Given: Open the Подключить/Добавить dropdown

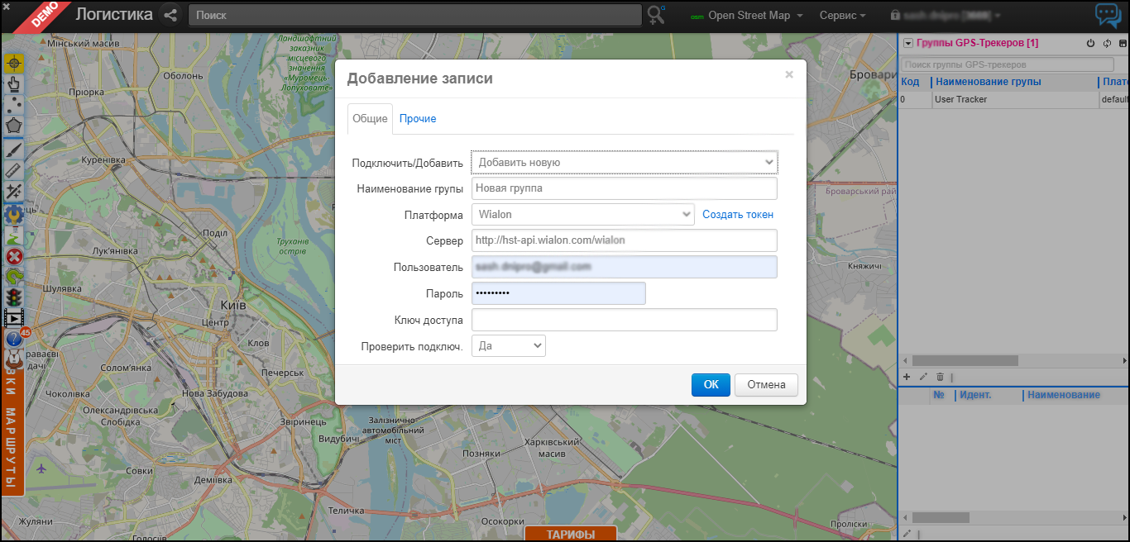Looking at the screenshot, I should pyautogui.click(x=625, y=163).
